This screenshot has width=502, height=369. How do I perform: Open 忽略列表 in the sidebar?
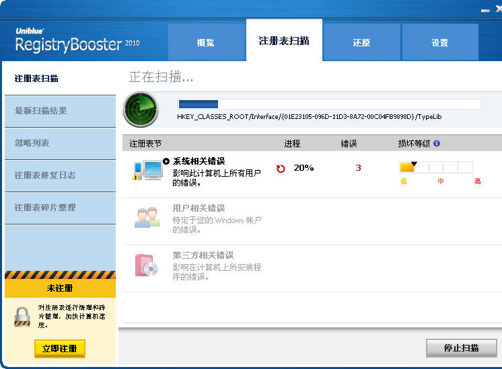click(60, 143)
